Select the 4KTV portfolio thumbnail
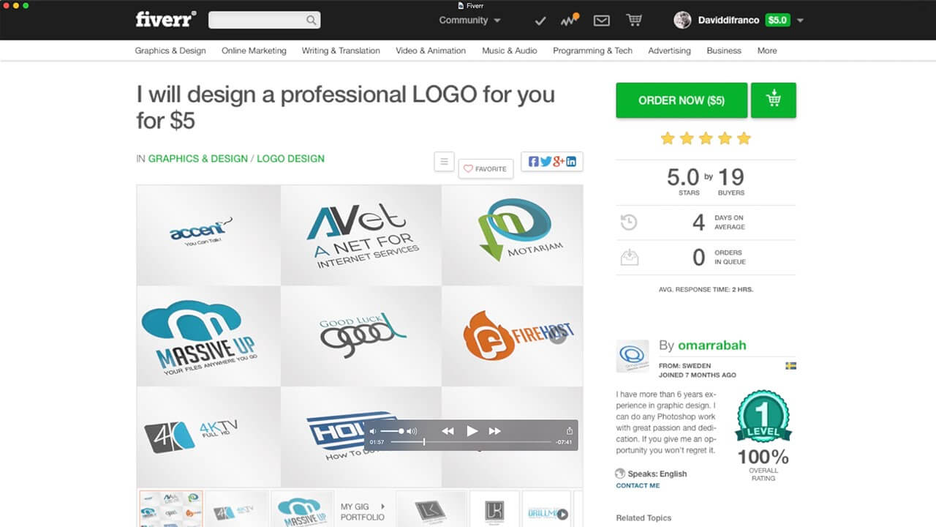 [236, 509]
